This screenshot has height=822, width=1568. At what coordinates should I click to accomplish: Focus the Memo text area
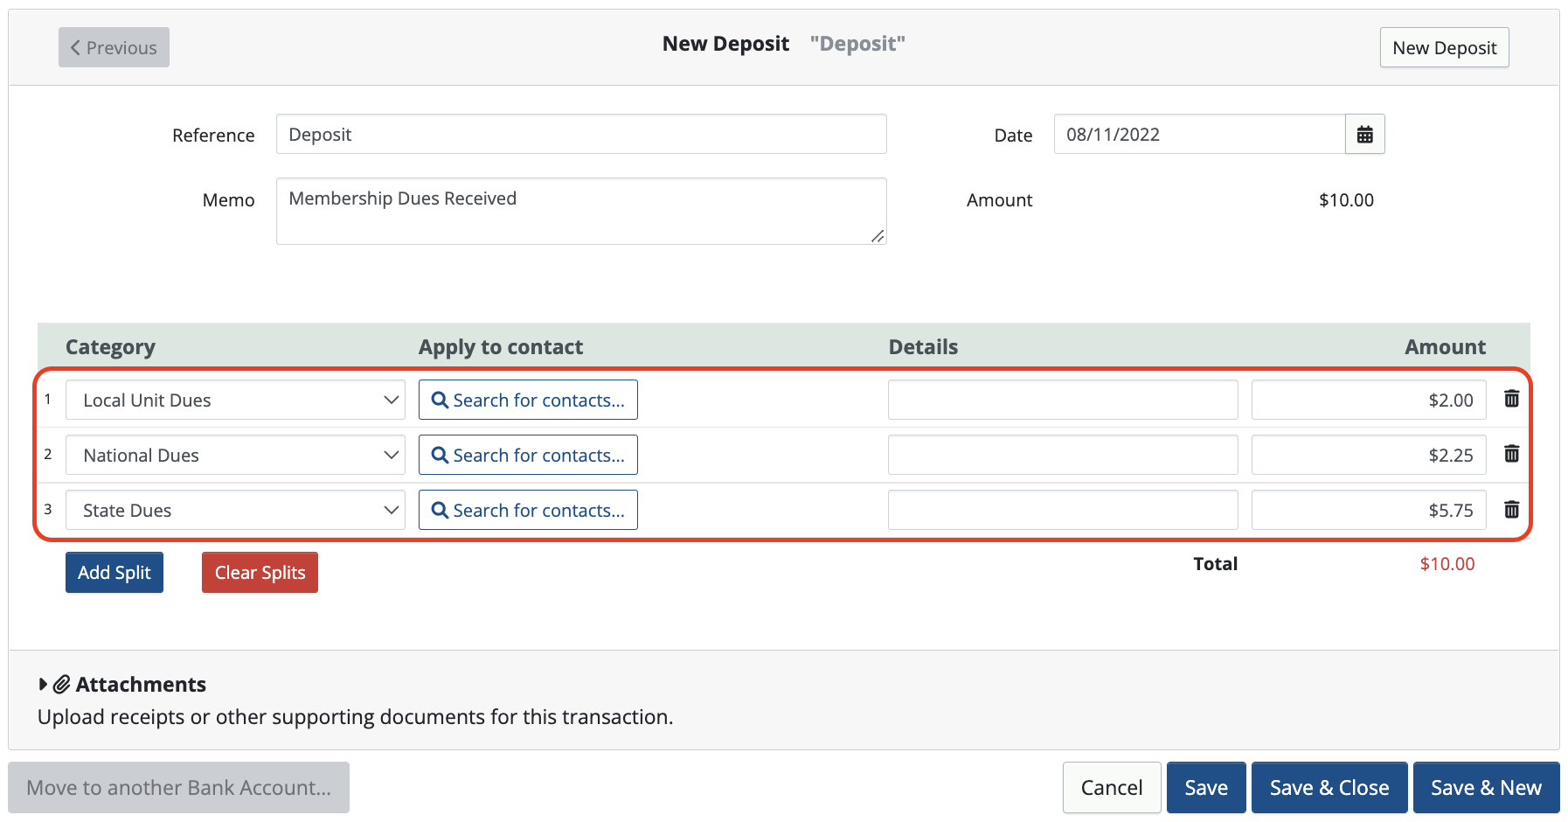click(x=581, y=211)
